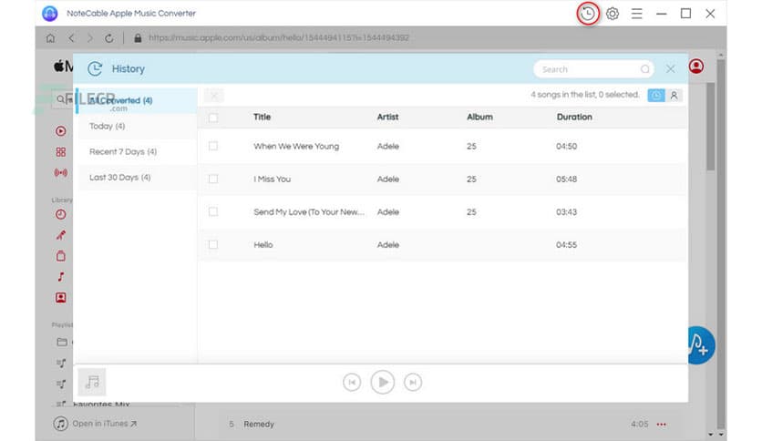Screen dimensions: 762x441
Task: Open the hamburger menu in title bar
Action: click(637, 14)
